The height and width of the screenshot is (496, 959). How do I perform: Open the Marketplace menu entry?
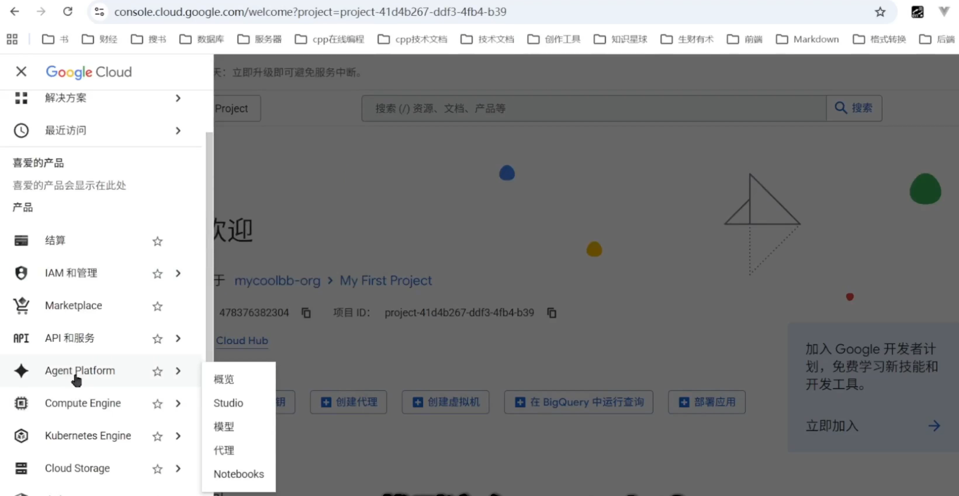[73, 306]
